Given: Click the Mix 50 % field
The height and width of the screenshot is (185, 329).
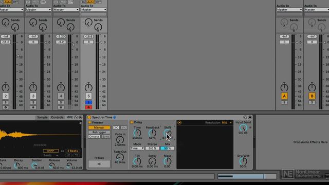Looking at the screenshot, I should click(167, 148).
